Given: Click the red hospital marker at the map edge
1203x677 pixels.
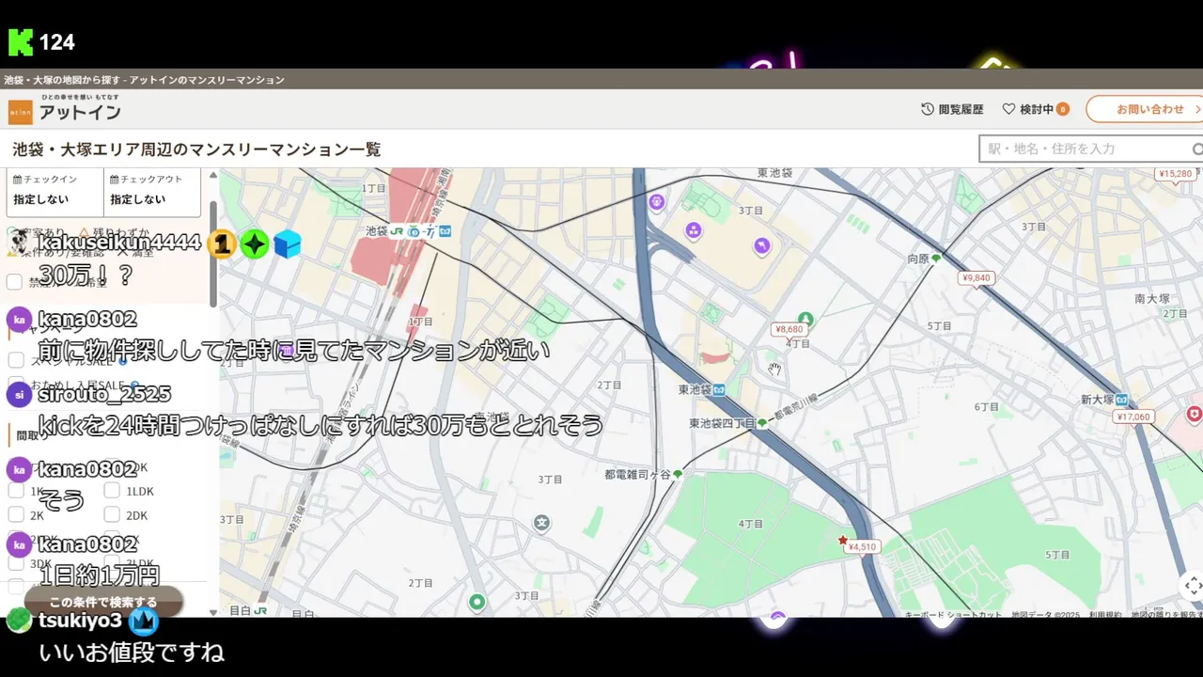Looking at the screenshot, I should (x=1195, y=414).
